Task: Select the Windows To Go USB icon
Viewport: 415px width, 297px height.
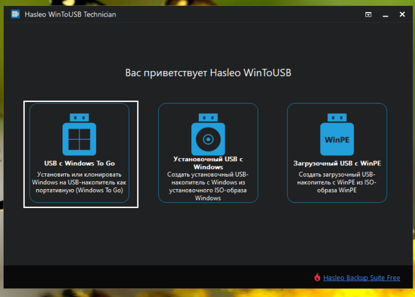Action: click(x=79, y=134)
